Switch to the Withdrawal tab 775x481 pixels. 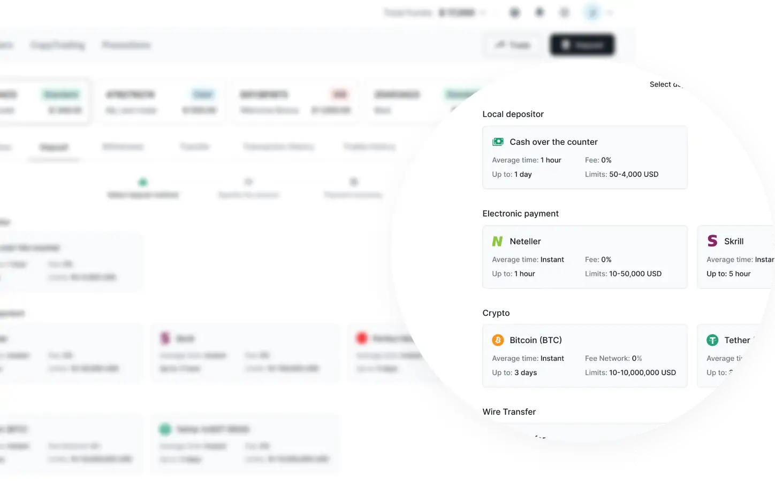click(123, 146)
